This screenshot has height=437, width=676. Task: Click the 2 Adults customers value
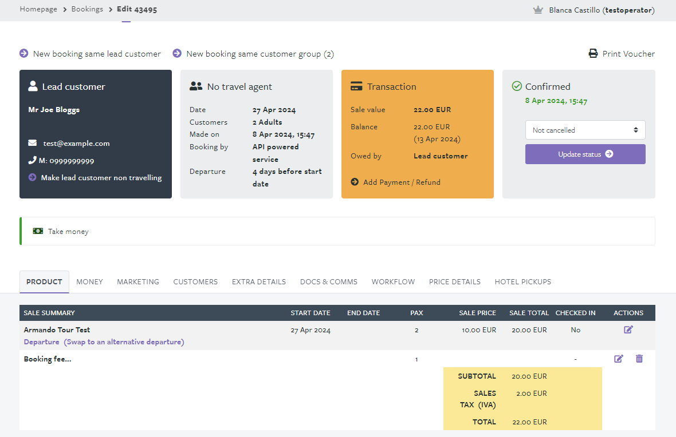pos(268,122)
